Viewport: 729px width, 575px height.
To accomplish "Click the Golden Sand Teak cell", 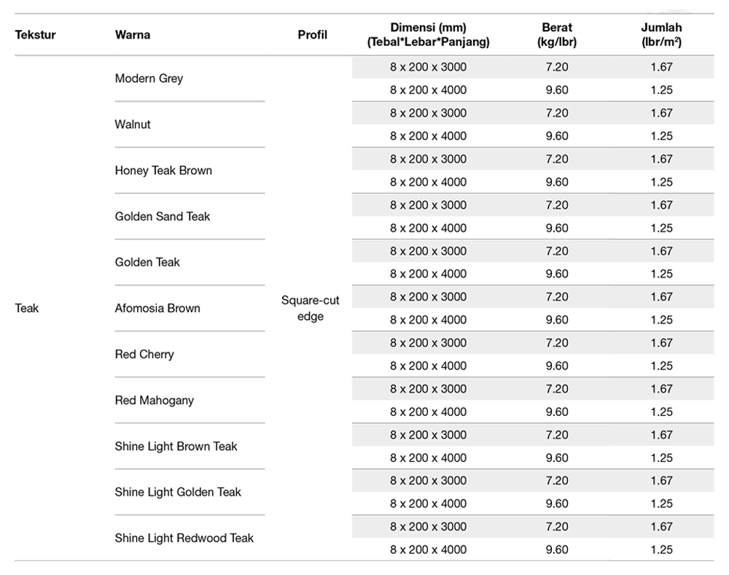I will 163,216.
